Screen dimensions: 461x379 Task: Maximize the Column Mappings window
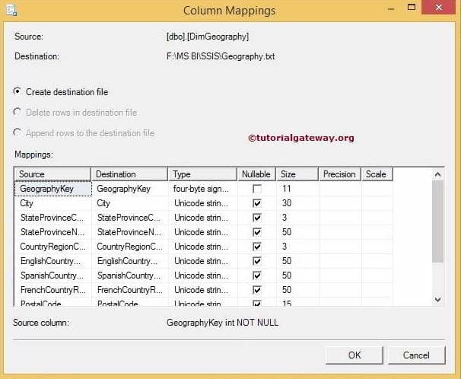pyautogui.click(x=412, y=8)
